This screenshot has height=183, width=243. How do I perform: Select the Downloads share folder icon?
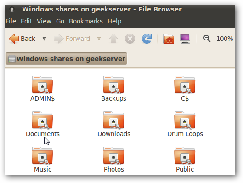113,120
